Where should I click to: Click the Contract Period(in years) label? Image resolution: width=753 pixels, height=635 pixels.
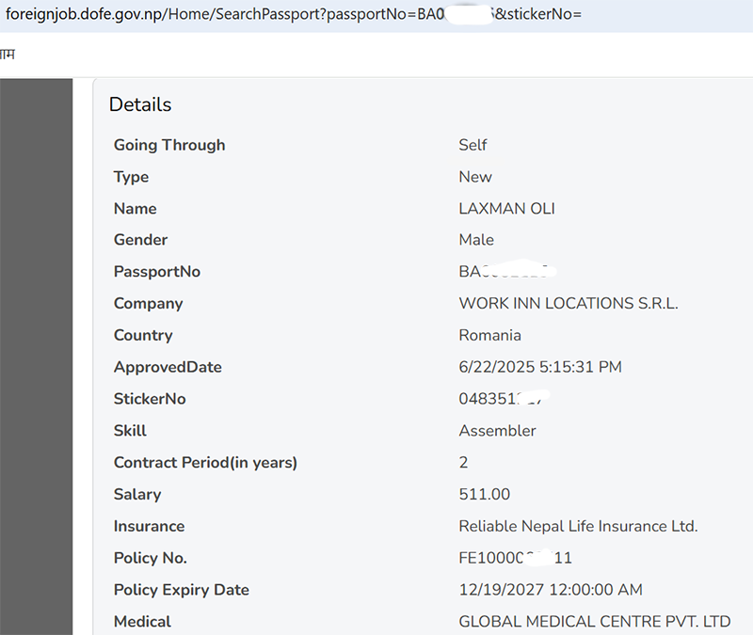tap(205, 462)
